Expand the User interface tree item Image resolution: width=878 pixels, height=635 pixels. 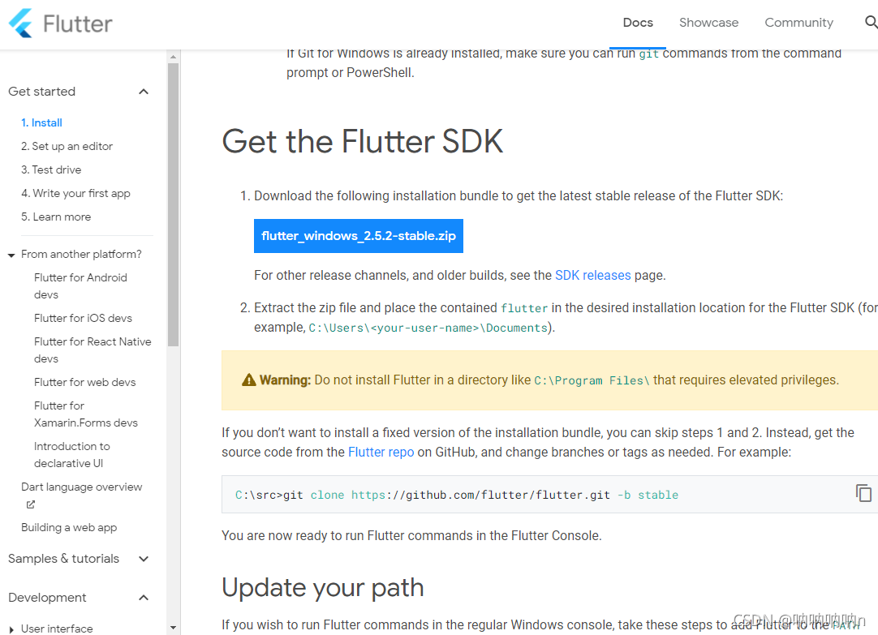pos(11,629)
